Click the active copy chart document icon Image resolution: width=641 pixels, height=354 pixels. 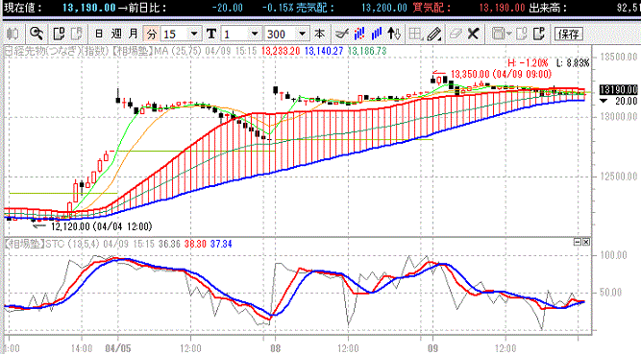(59, 34)
